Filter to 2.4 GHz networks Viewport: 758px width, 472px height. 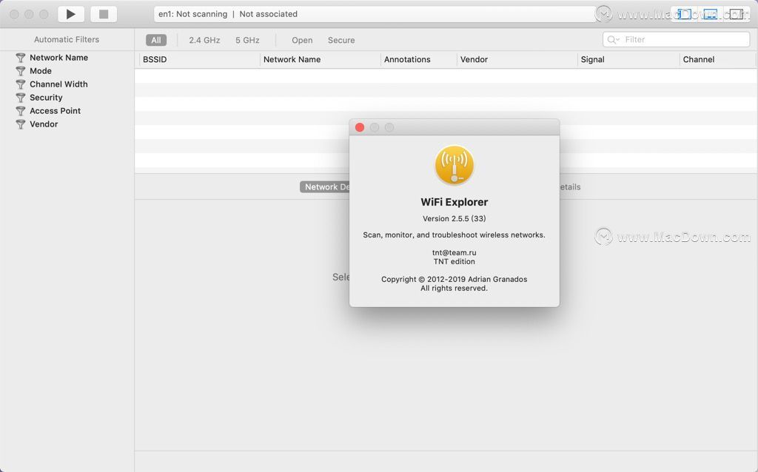pos(204,40)
